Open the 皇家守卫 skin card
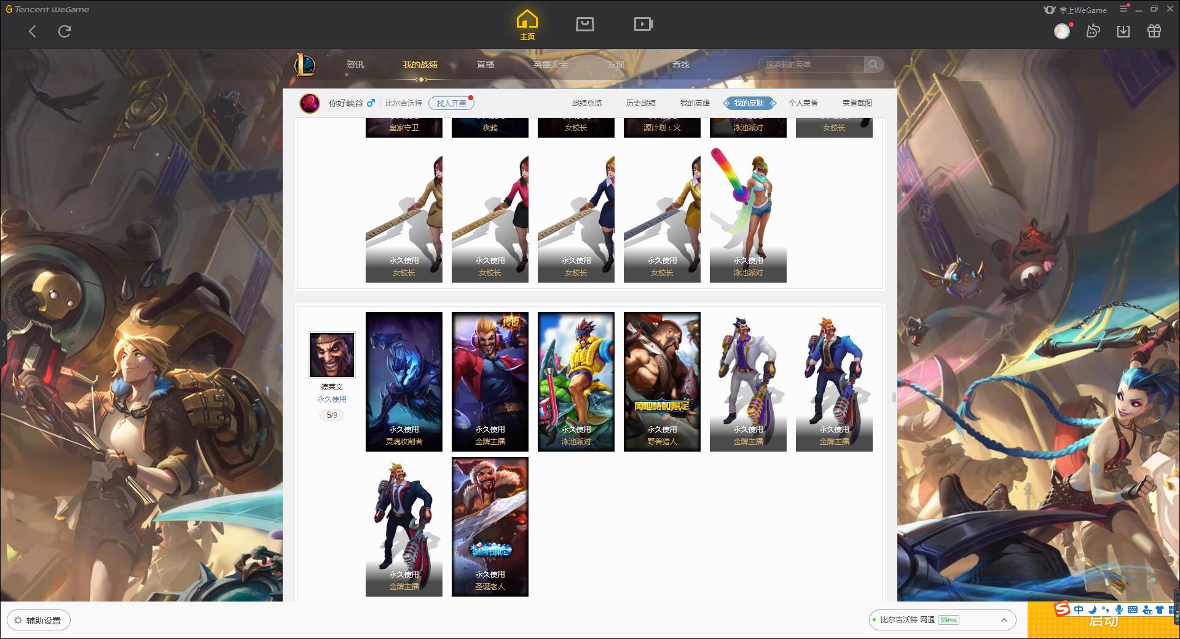This screenshot has width=1180, height=639. pyautogui.click(x=404, y=127)
